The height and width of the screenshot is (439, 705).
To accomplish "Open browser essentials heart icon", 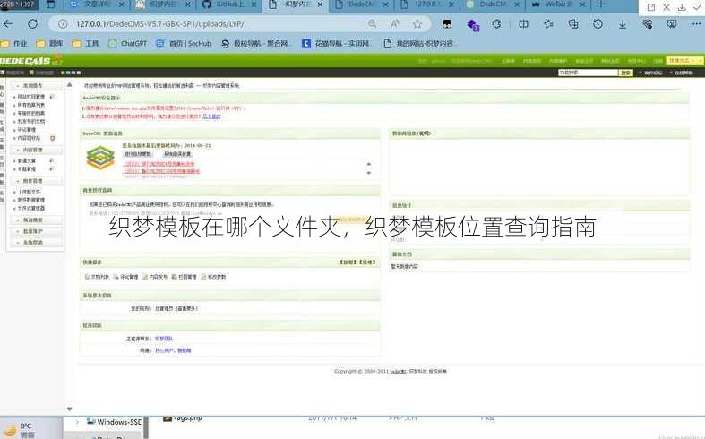I will [x=647, y=24].
